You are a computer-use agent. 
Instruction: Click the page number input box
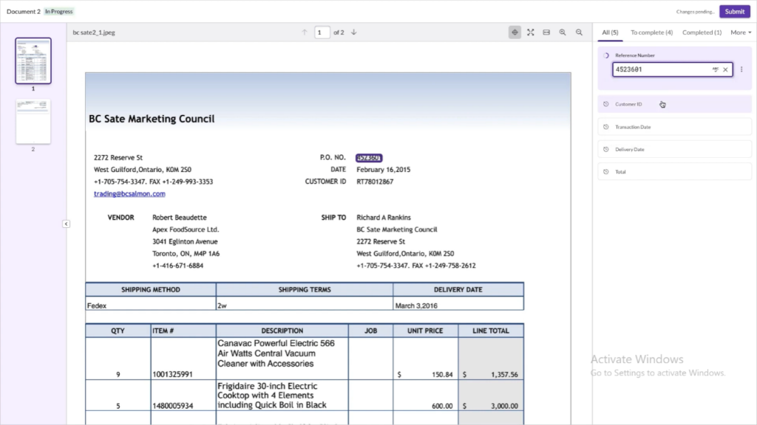[322, 32]
